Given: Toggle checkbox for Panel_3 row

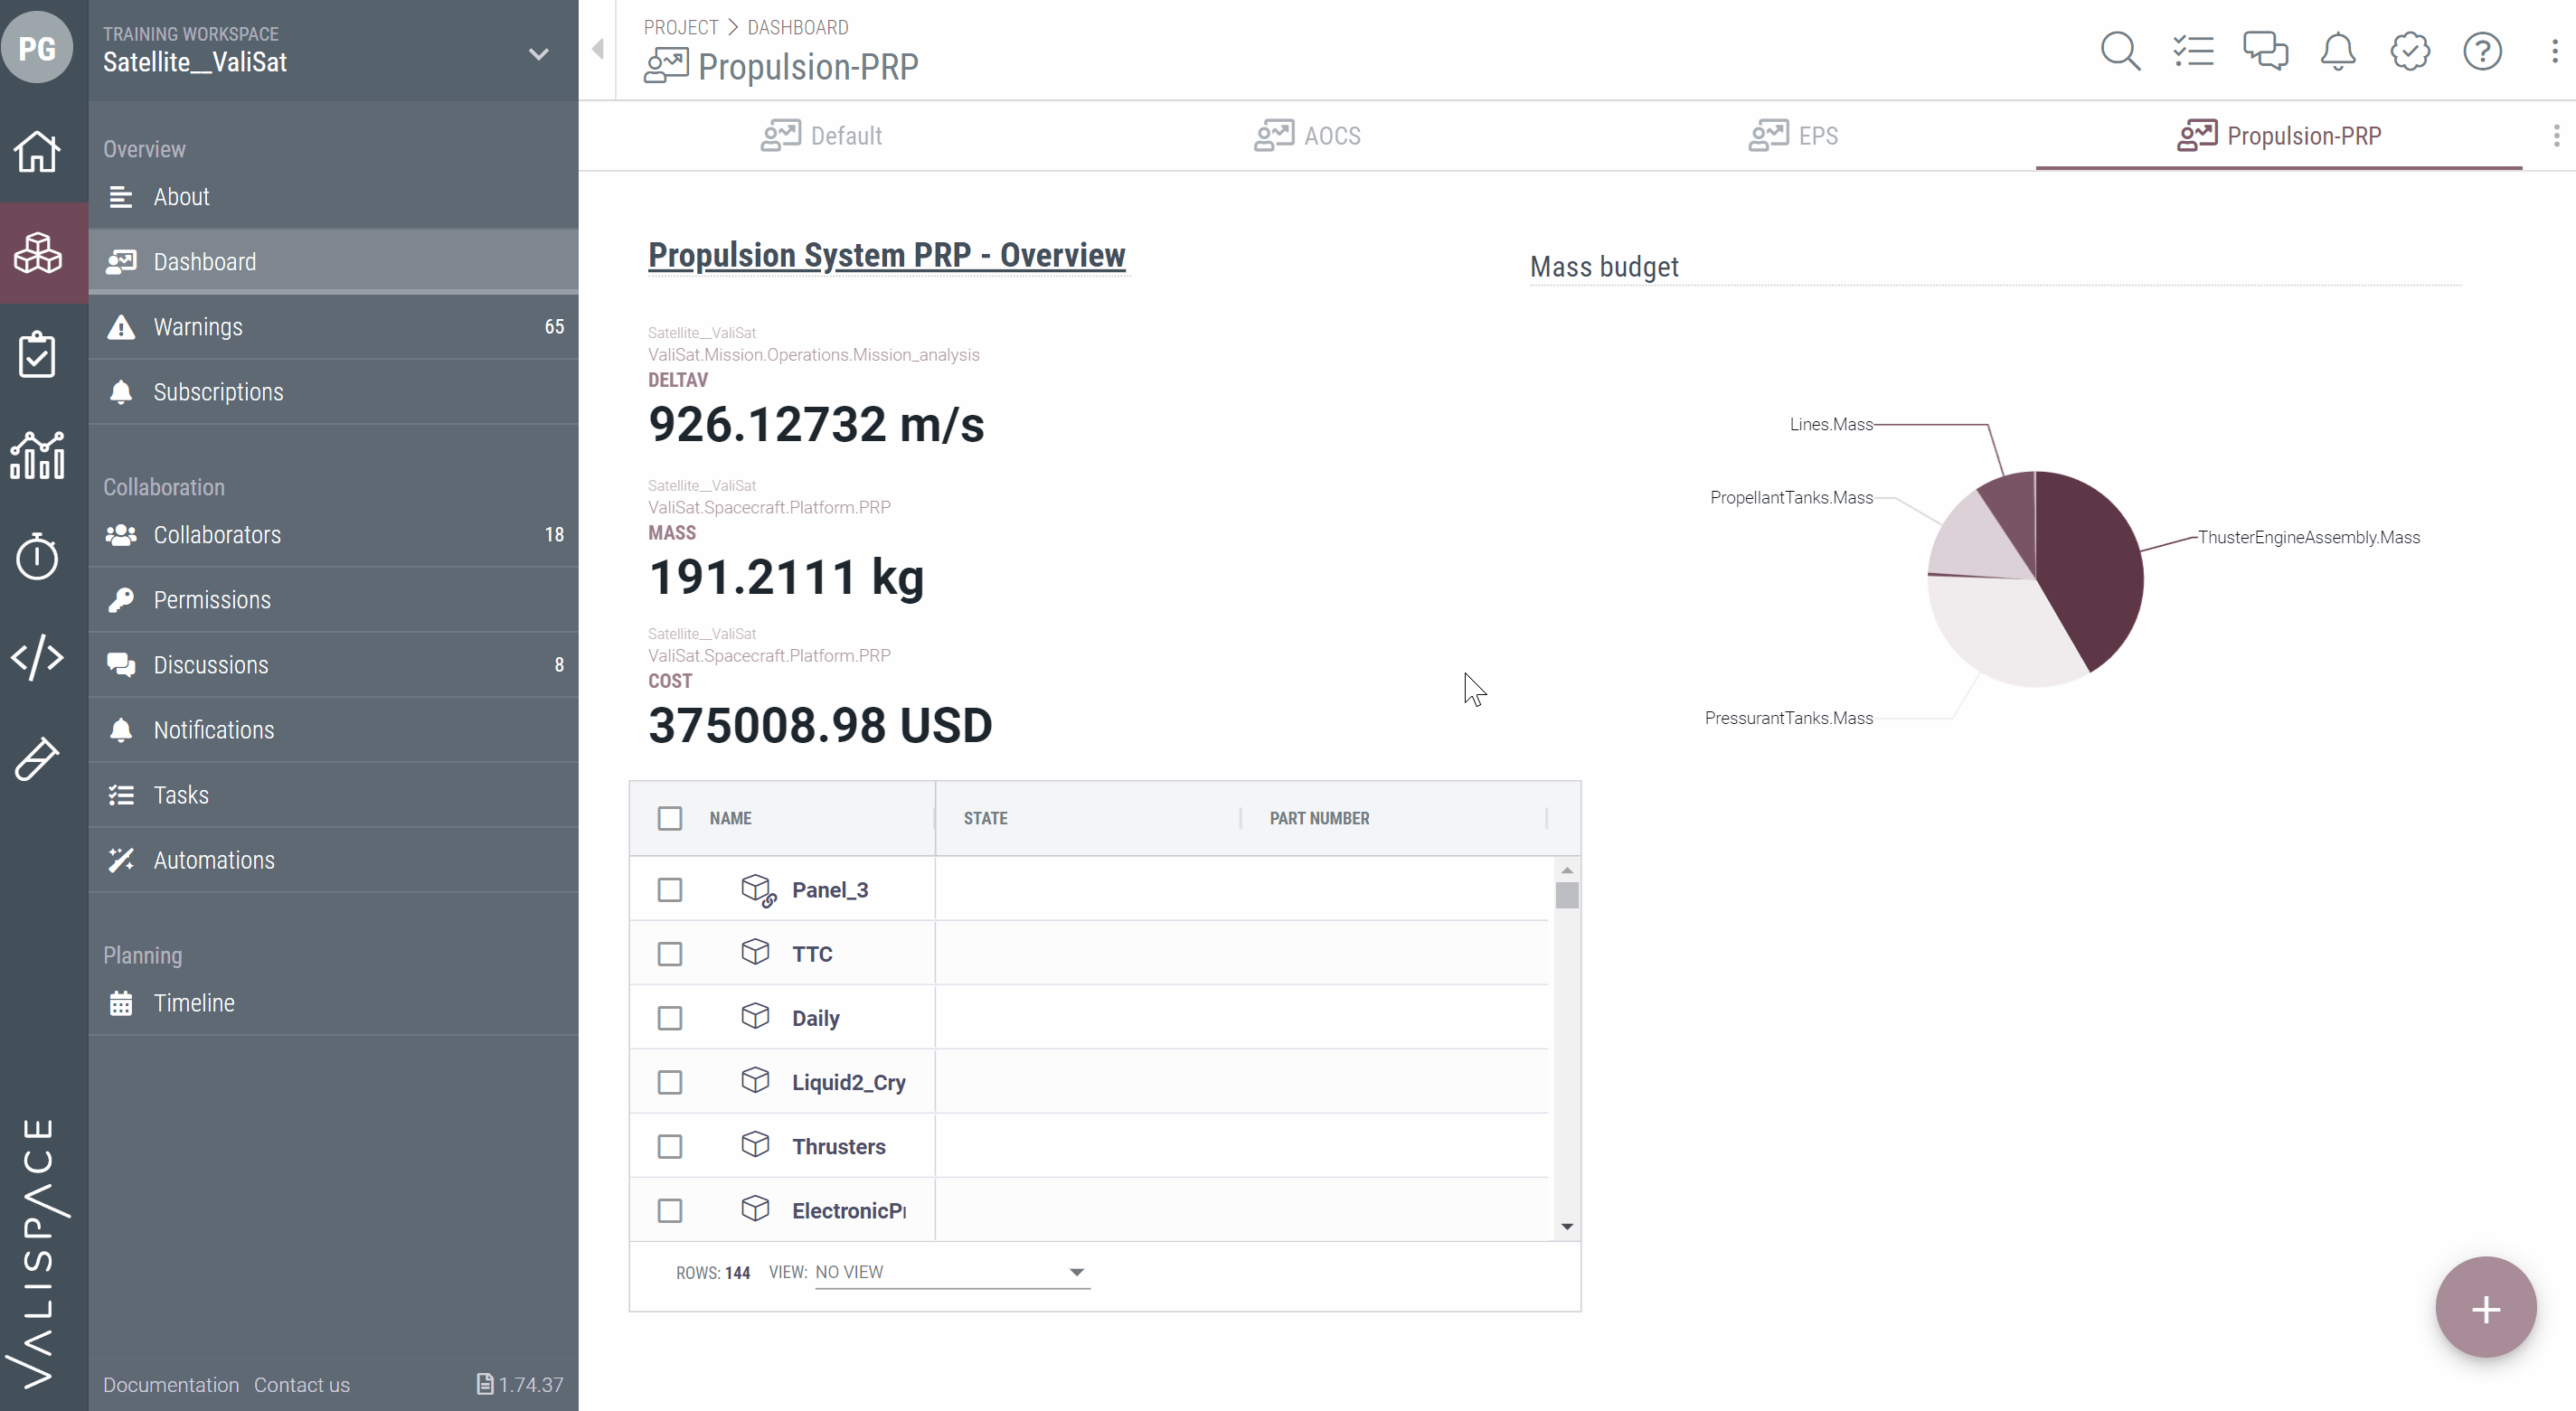Looking at the screenshot, I should pyautogui.click(x=669, y=889).
